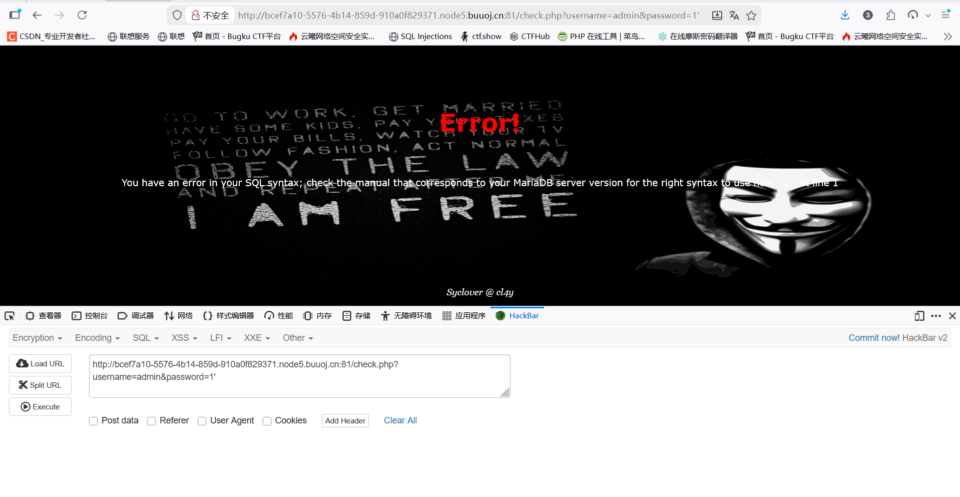The image size is (960, 497).
Task: Open the extensions puzzle icon
Action: 890,15
